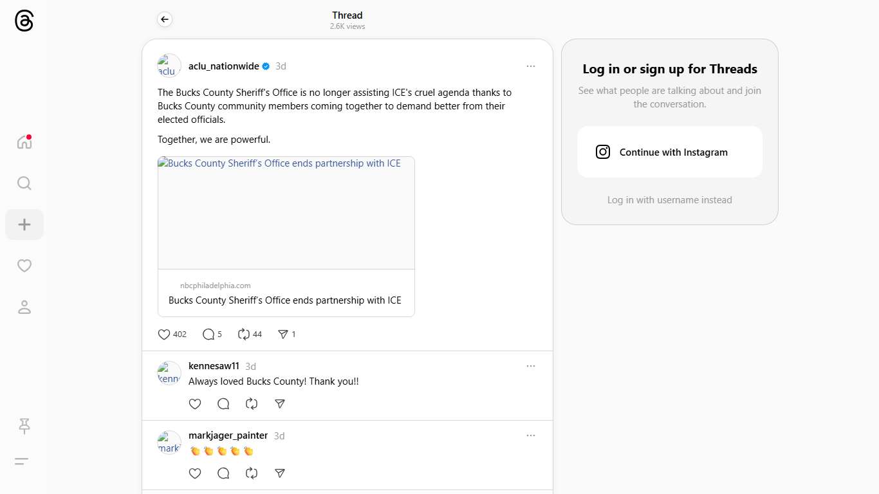Click Continue with Instagram button
Image resolution: width=879 pixels, height=494 pixels.
(669, 152)
